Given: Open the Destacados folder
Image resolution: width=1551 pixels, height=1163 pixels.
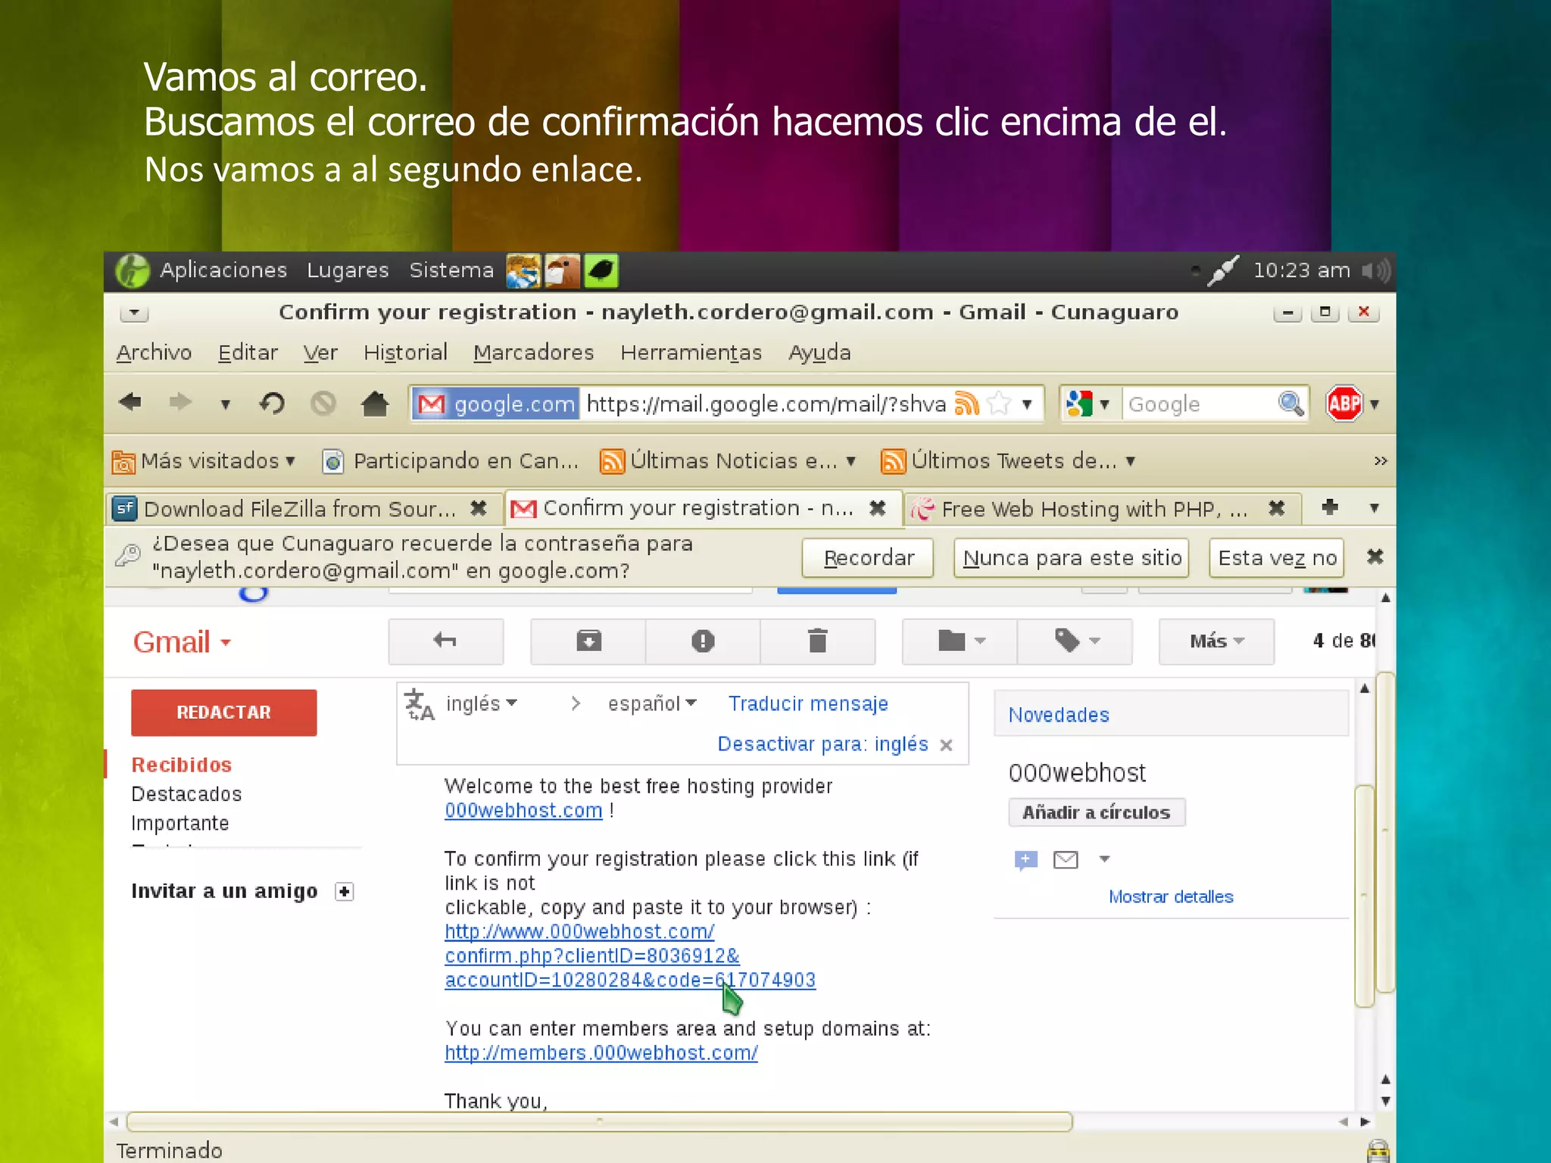Looking at the screenshot, I should [186, 794].
